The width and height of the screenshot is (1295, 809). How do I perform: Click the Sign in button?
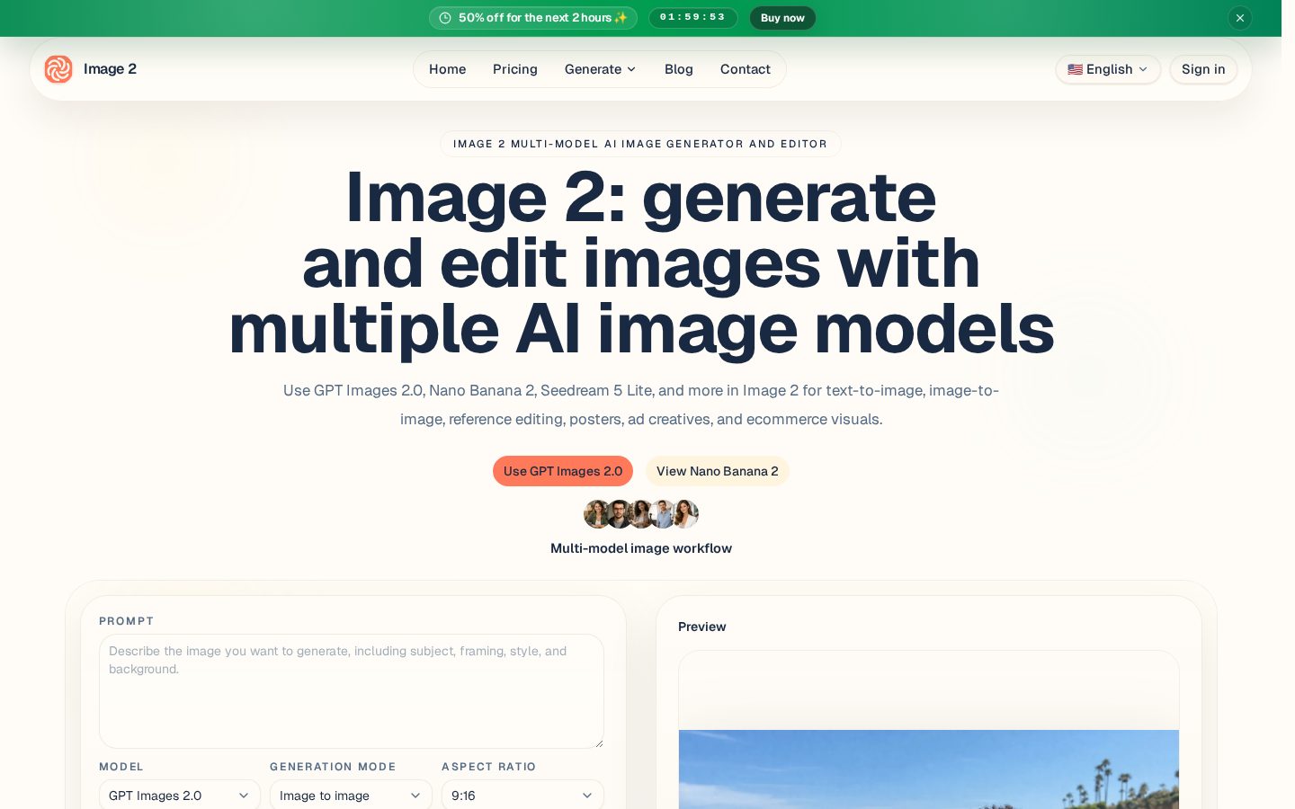tap(1203, 69)
